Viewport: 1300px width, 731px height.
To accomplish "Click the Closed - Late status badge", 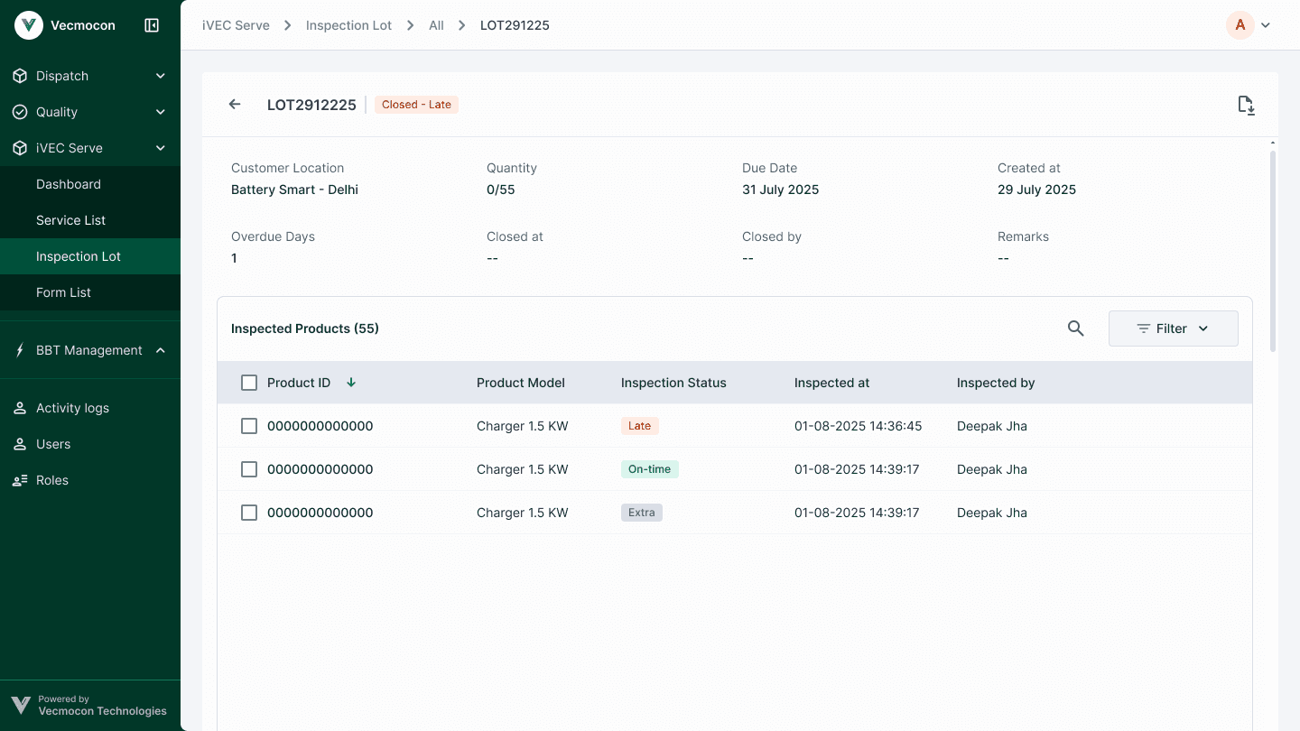I will point(416,105).
